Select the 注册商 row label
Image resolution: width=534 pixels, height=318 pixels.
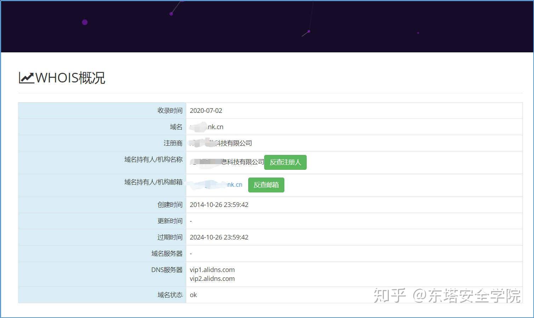pos(173,143)
